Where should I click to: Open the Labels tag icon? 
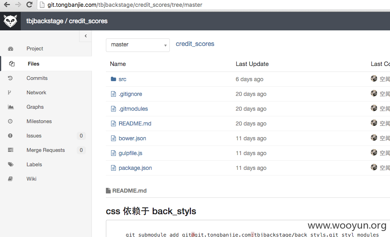tap(10, 164)
